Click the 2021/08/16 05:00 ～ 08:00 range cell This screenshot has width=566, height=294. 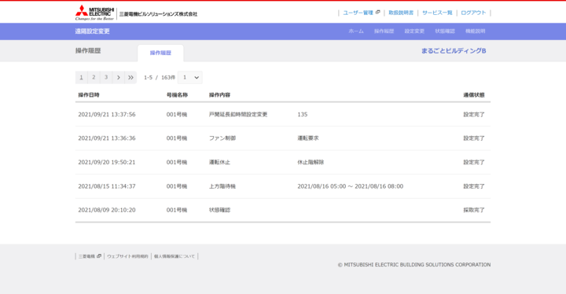[350, 186]
